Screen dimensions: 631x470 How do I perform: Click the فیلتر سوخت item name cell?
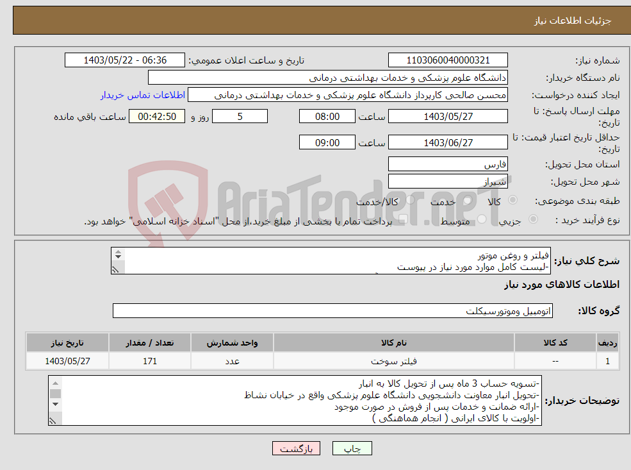pyautogui.click(x=393, y=361)
